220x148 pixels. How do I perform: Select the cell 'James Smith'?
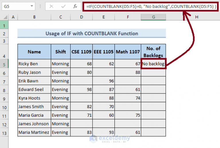point(34,106)
